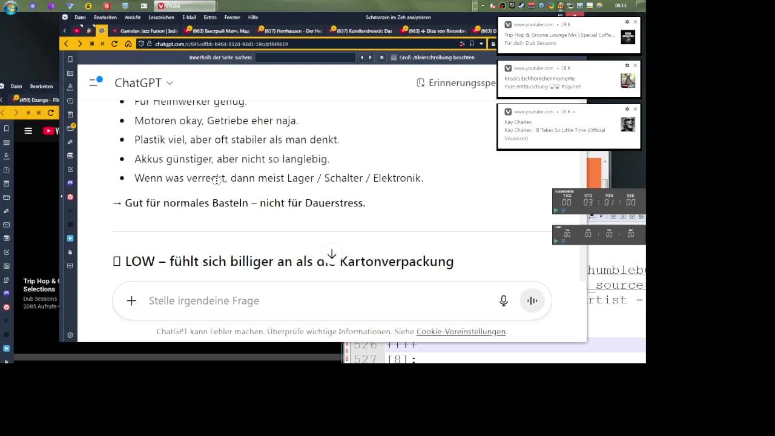Image resolution: width=775 pixels, height=436 pixels.
Task: Switch to Herrhausen tab
Action: coord(289,30)
